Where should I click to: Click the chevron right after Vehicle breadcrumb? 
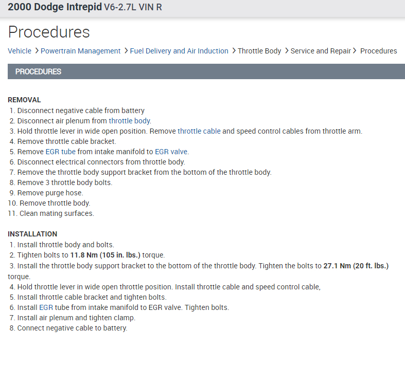pos(36,51)
